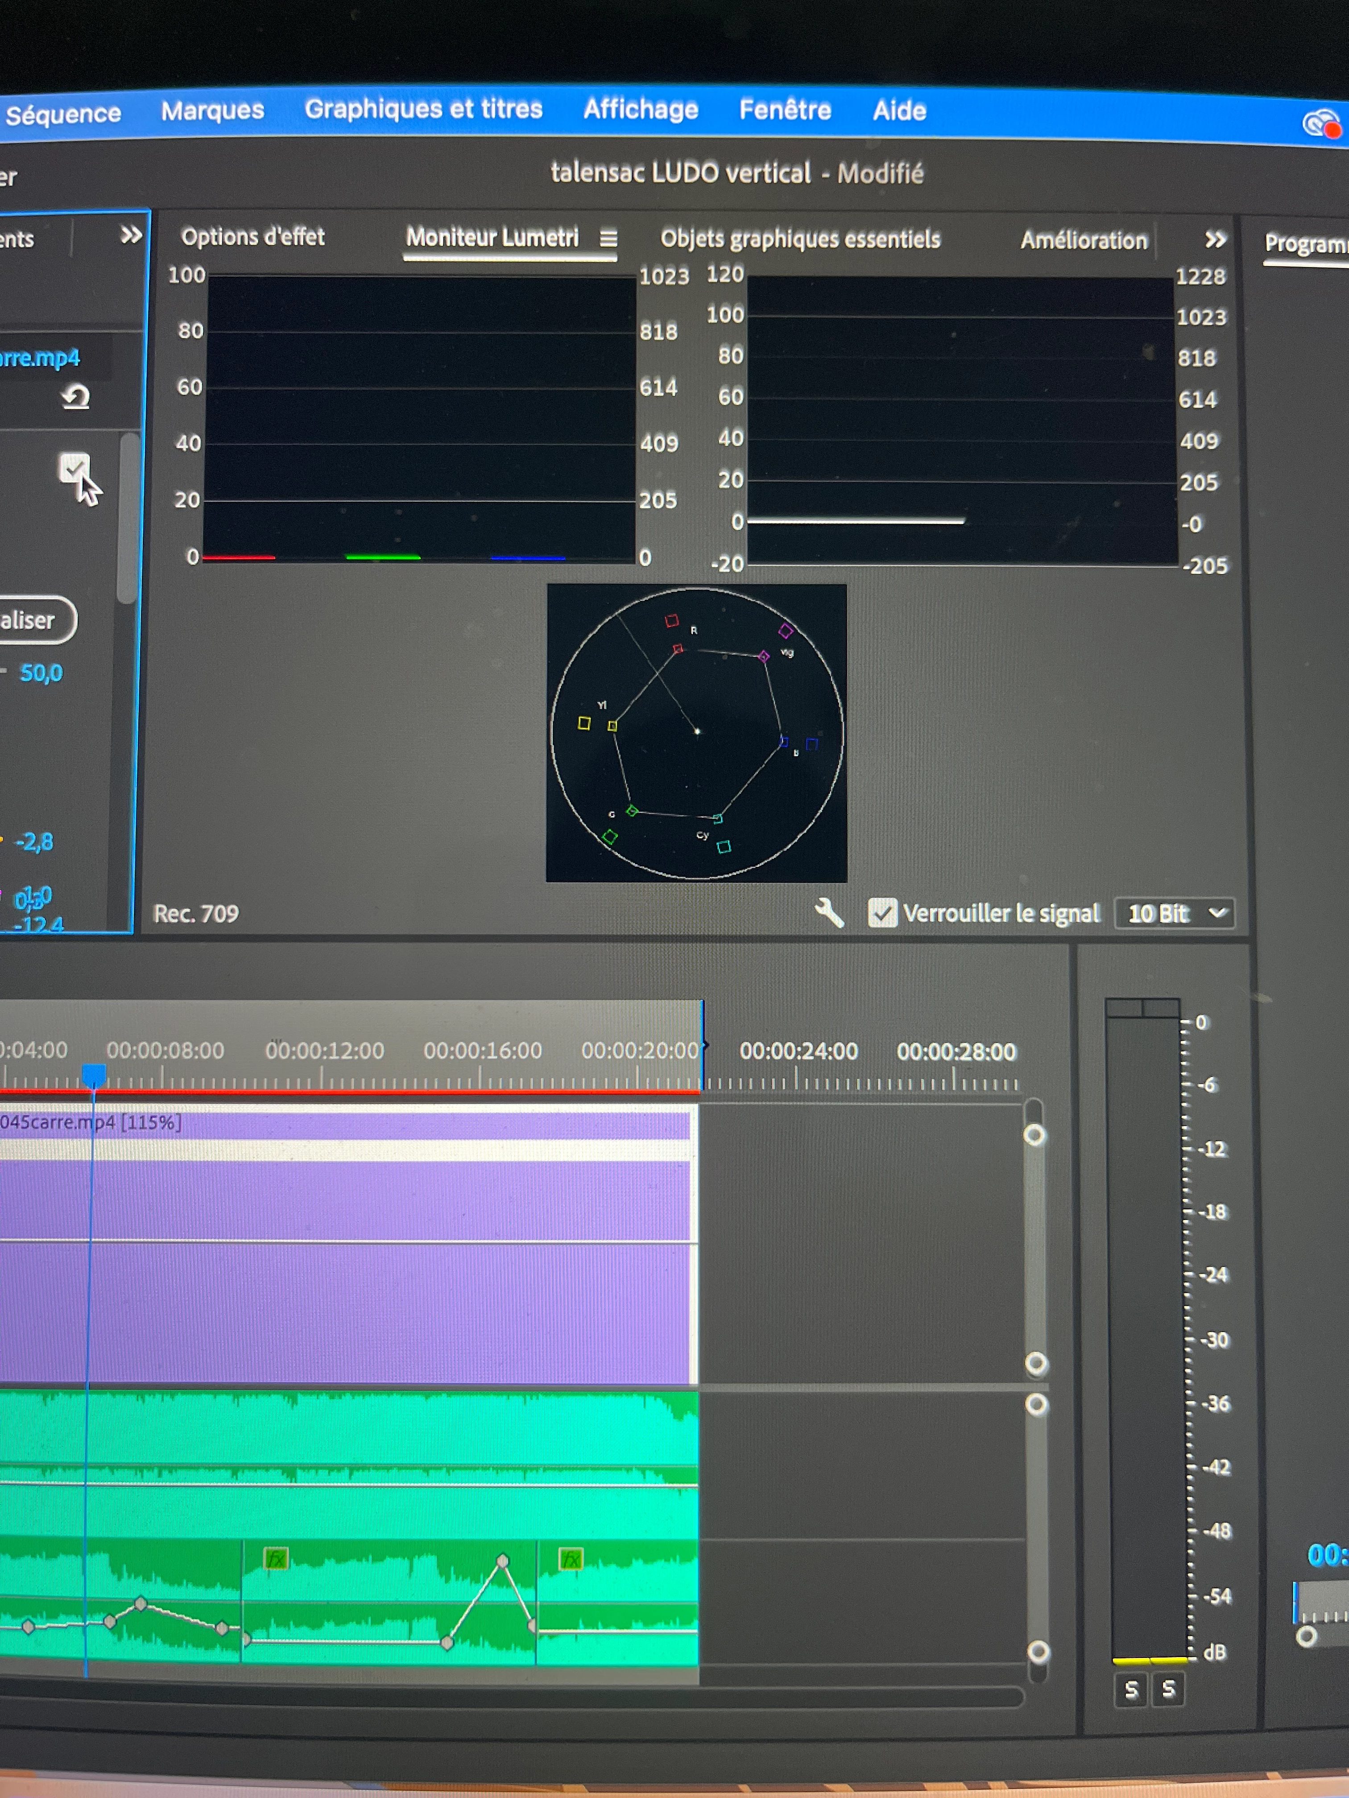Click the blue 50,0 value field
The width and height of the screenshot is (1349, 1798).
[x=41, y=673]
